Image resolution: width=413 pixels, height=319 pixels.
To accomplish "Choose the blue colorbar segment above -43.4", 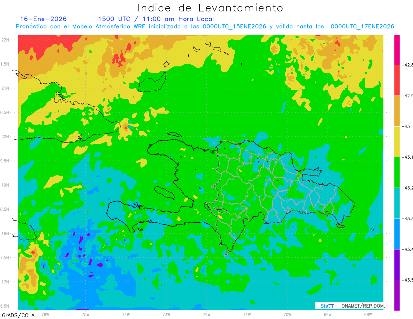I will tap(397, 234).
